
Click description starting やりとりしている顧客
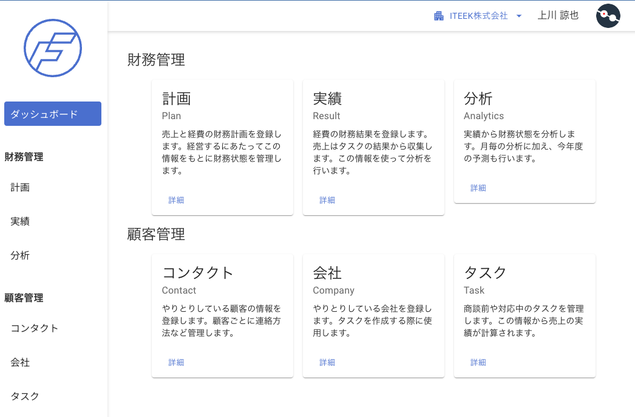[222, 321]
